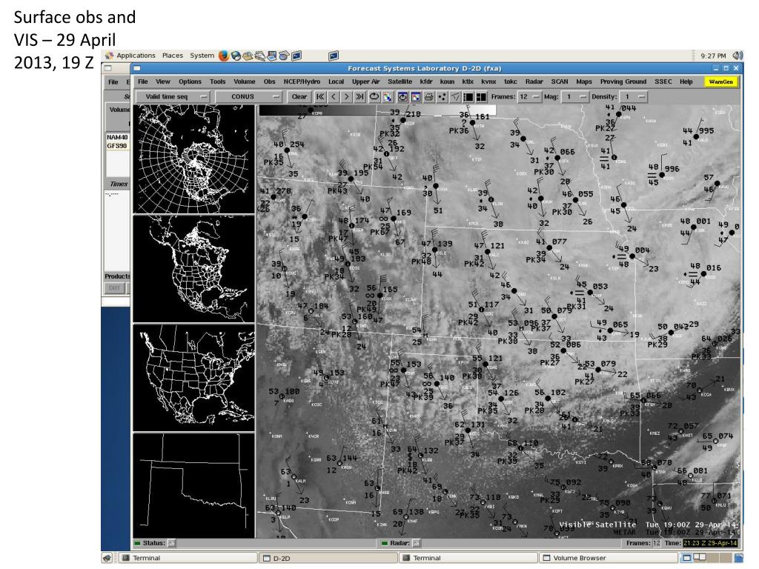Select GFS90 in the background Volume window

click(117, 146)
